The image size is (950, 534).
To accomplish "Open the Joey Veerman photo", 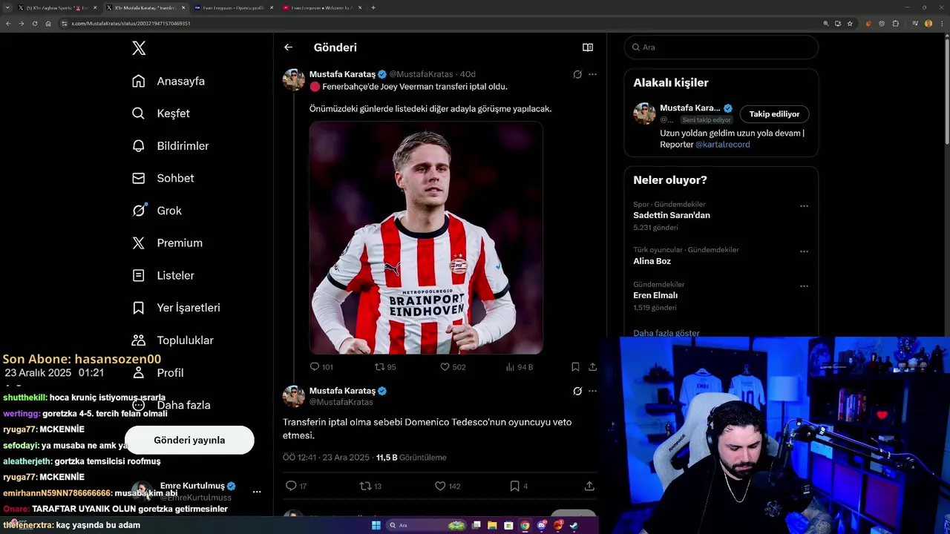I will point(426,237).
